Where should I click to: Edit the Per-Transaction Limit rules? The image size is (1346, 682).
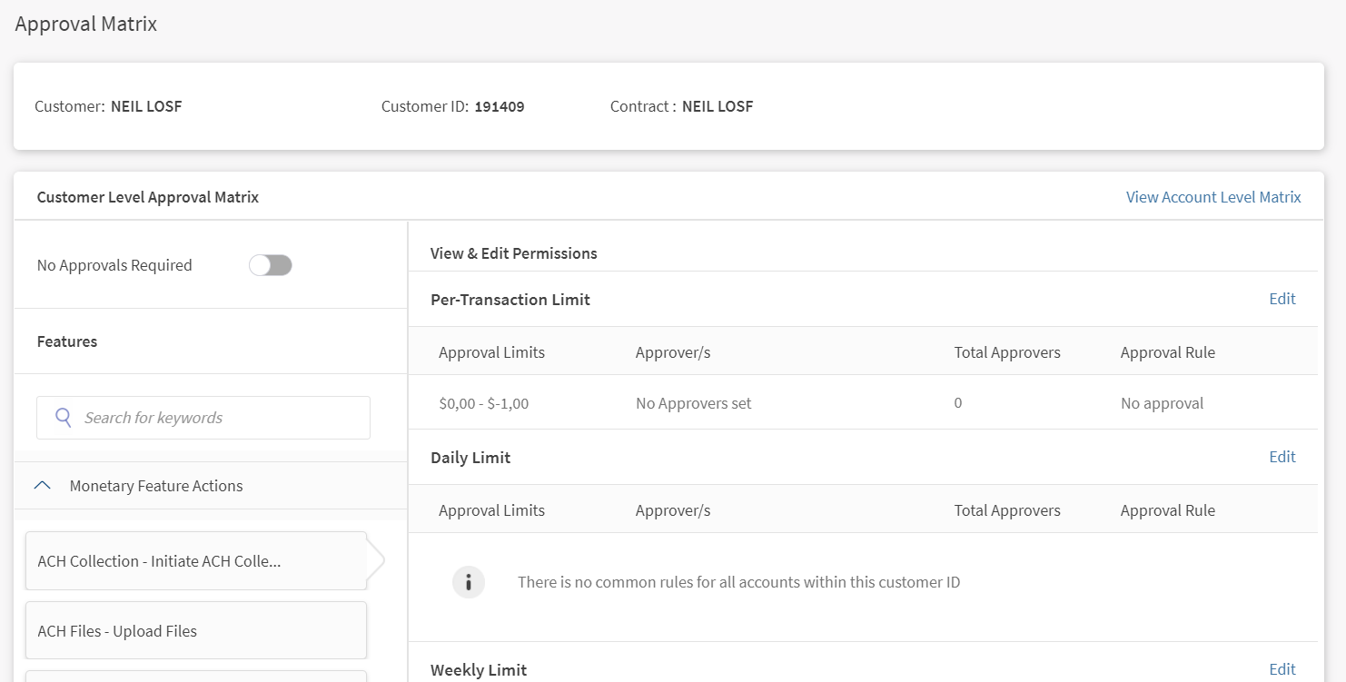pyautogui.click(x=1282, y=299)
